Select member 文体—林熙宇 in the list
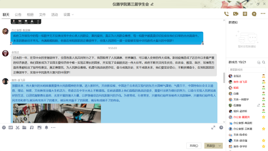 click(x=247, y=99)
